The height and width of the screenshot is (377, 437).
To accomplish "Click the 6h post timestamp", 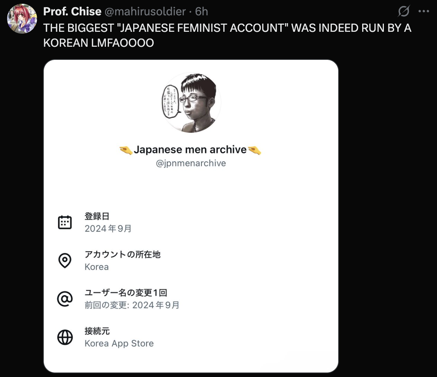I will point(202,12).
